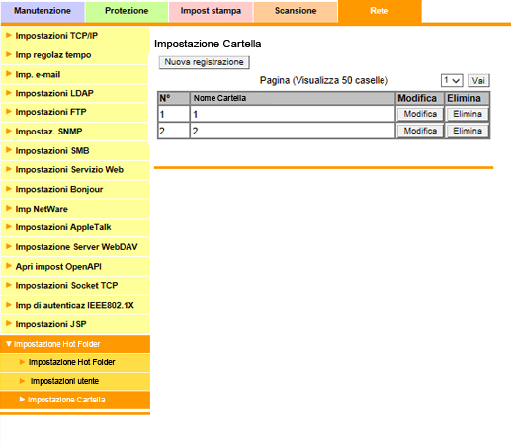Click the arrow icon beside Impostazioni LDAP
This screenshot has width=511, height=445.
click(9, 93)
